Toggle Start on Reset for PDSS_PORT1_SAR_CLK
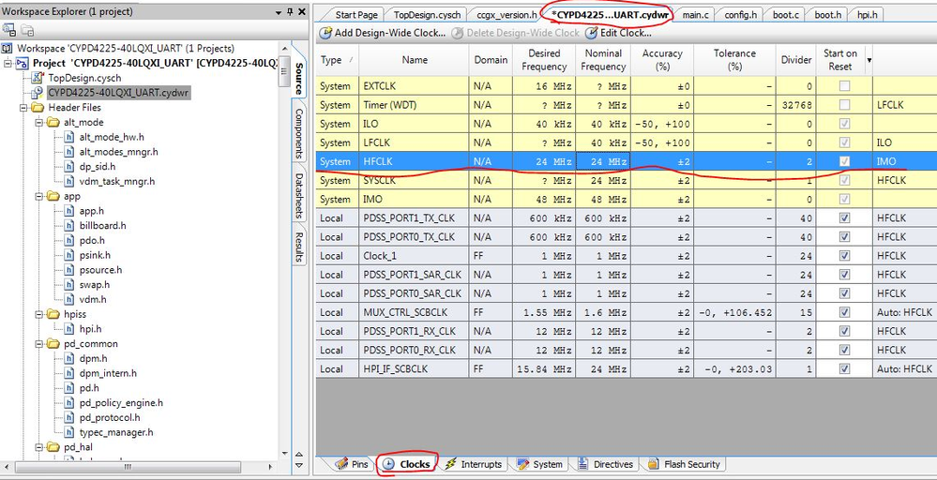 pyautogui.click(x=844, y=275)
